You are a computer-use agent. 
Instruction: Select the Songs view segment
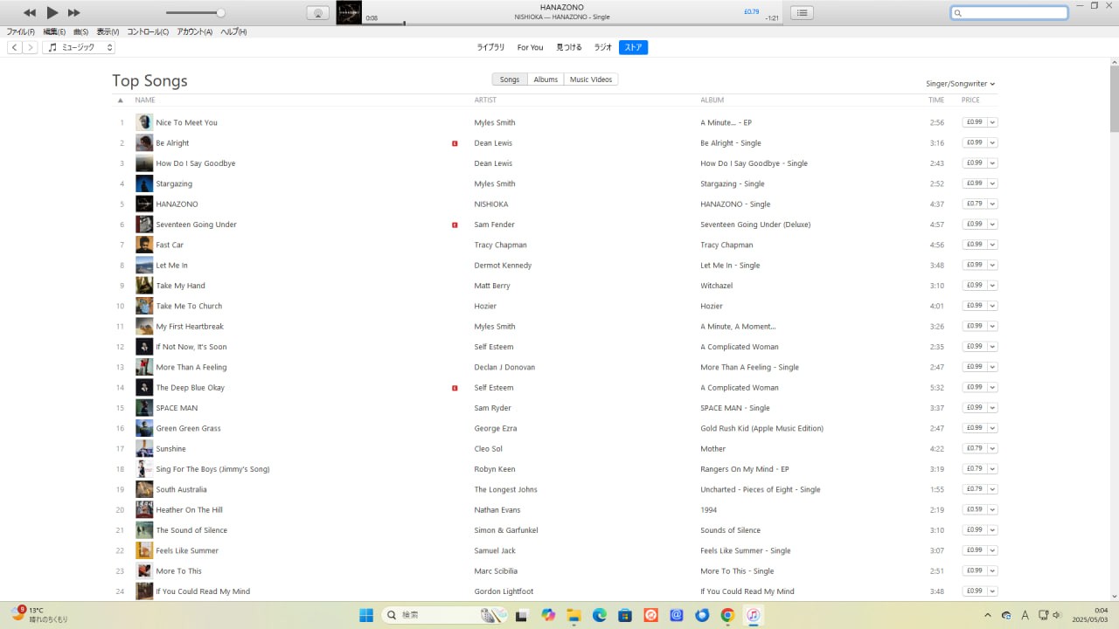[510, 79]
